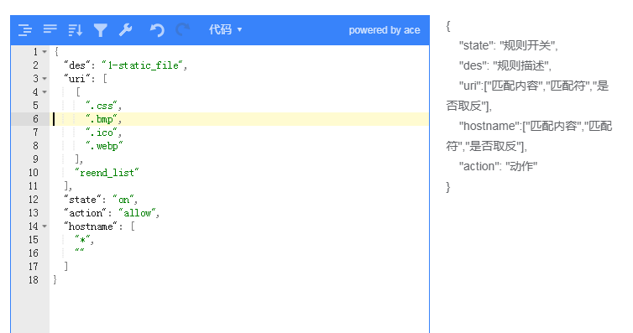Follow the powered by ace link

(385, 30)
